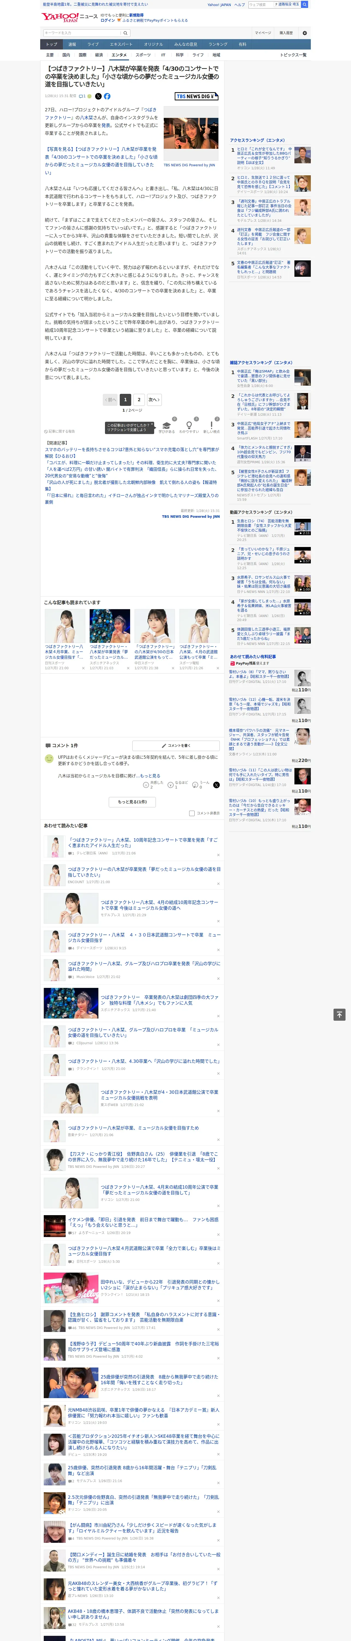Toggle the コメント非表示 checkbox
This screenshot has width=351, height=1641.
[192, 813]
